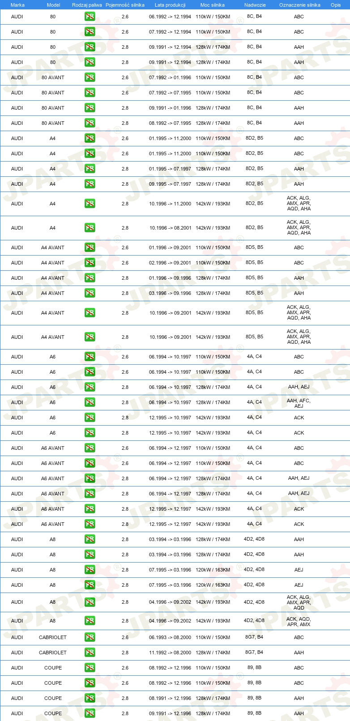Select the date cell 09.1995 -> 07.1997
The image size is (350, 721).
click(x=170, y=184)
